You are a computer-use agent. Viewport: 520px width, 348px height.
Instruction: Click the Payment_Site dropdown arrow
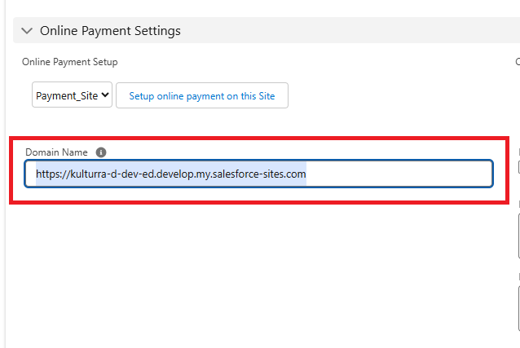(x=105, y=95)
